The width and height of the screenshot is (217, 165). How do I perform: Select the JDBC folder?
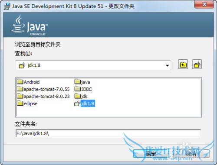pos(83,89)
